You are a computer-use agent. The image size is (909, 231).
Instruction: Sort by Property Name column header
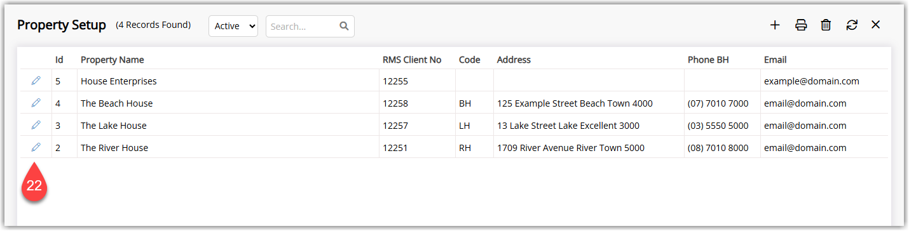[112, 60]
